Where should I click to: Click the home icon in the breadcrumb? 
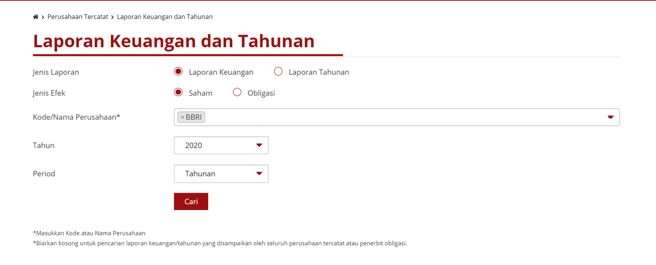point(36,17)
